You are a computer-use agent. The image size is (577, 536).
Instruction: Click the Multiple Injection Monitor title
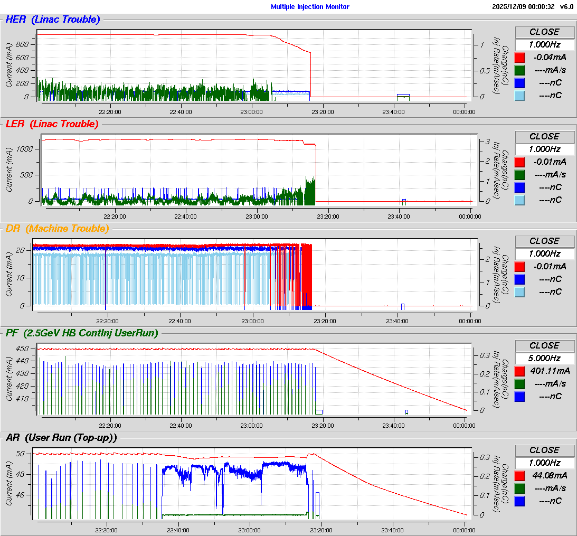[x=310, y=7]
